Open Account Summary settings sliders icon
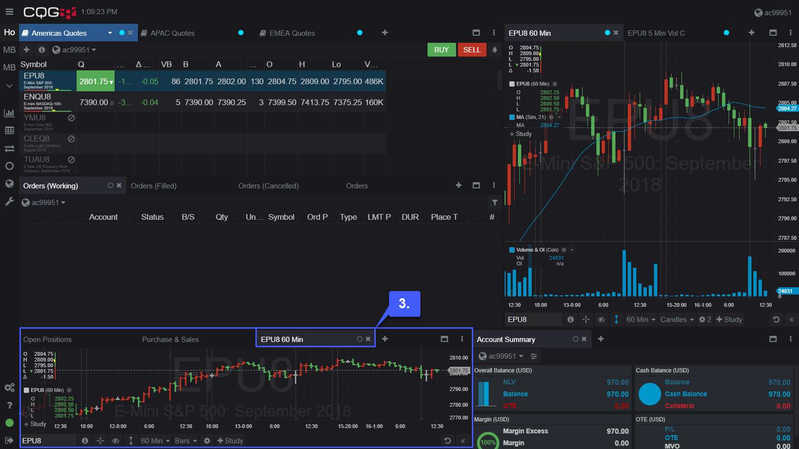Screen dimensions: 799x449 point(534,356)
